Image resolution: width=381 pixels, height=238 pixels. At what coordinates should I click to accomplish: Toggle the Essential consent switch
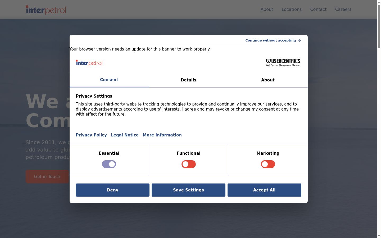(x=109, y=164)
